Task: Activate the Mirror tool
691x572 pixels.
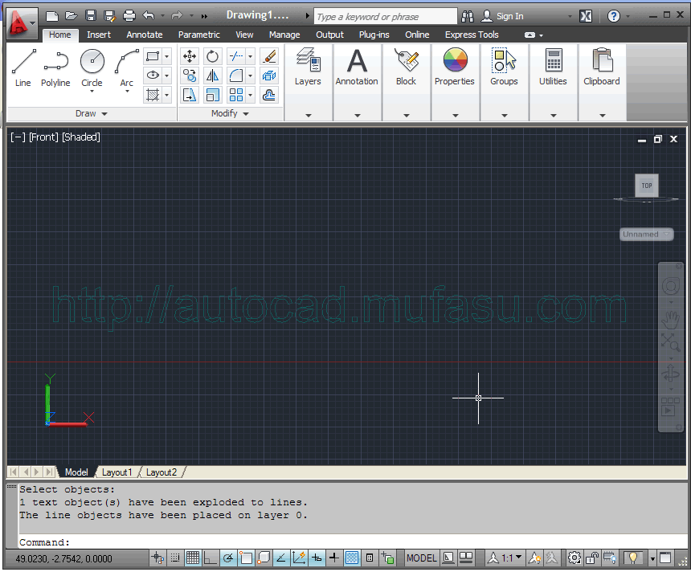Action: pos(212,76)
